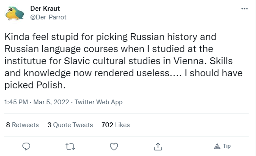Click the parrot profile avatar
Image resolution: width=256 pixels, height=156 pixels.
[x=14, y=13]
